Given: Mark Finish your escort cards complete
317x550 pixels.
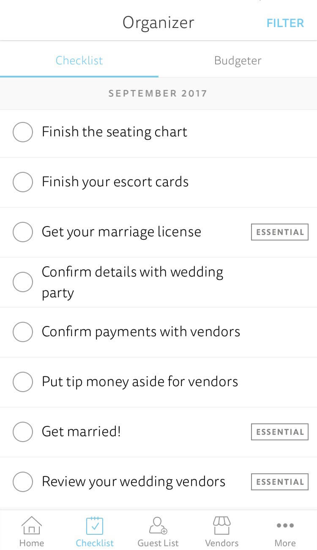Looking at the screenshot, I should 23,182.
